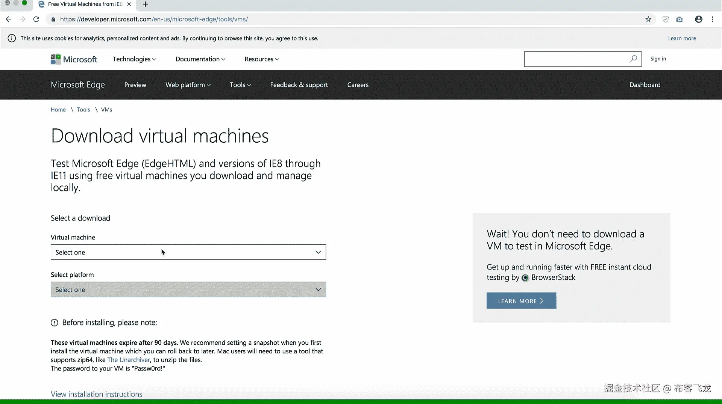
Task: Select the Free Virtual Machines browser tab
Action: point(85,4)
